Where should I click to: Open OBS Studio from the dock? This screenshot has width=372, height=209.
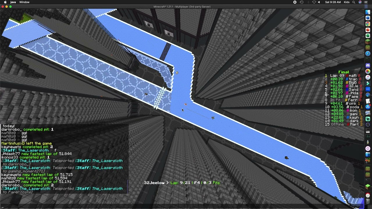(368, 125)
